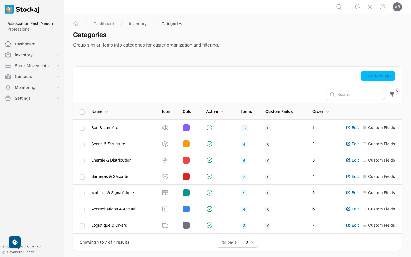This screenshot has width=411, height=257.
Task: Click the cookie settings icon
Action: click(15, 242)
